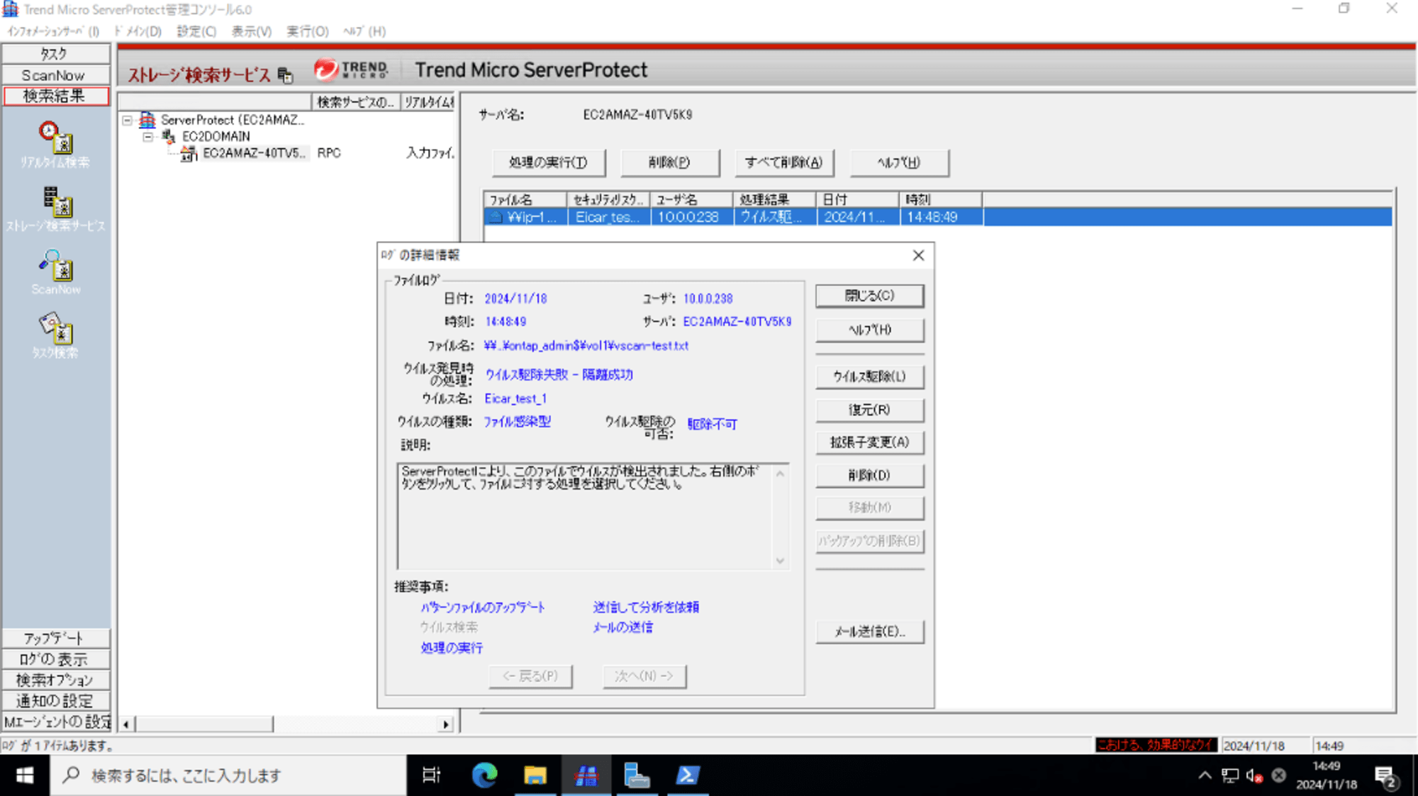
Task: Click the ウイルス駆除(L) button
Action: click(869, 376)
